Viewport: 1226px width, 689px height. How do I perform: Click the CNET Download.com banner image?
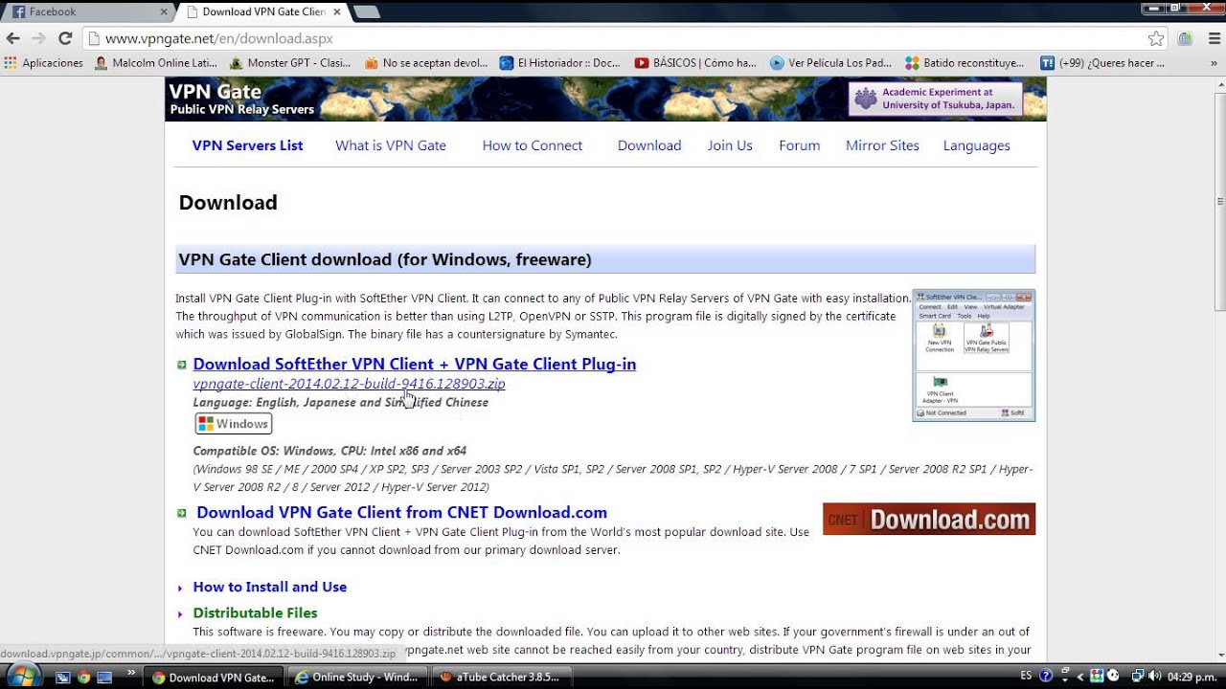pos(929,519)
